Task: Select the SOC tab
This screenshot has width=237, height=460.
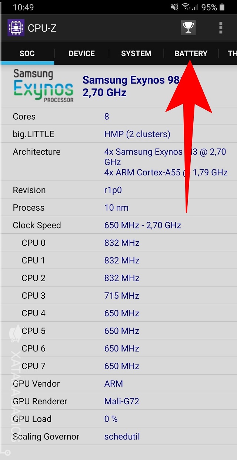Action: [27, 54]
